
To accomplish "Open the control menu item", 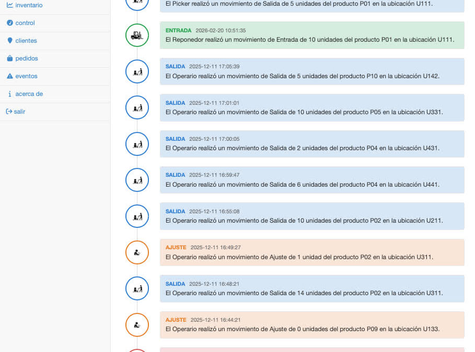I will click(x=25, y=23).
